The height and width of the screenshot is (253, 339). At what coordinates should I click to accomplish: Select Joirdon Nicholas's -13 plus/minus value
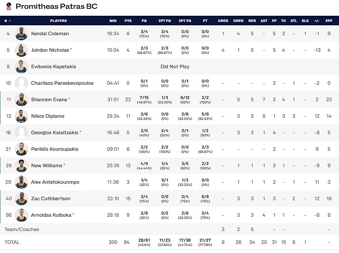(317, 50)
